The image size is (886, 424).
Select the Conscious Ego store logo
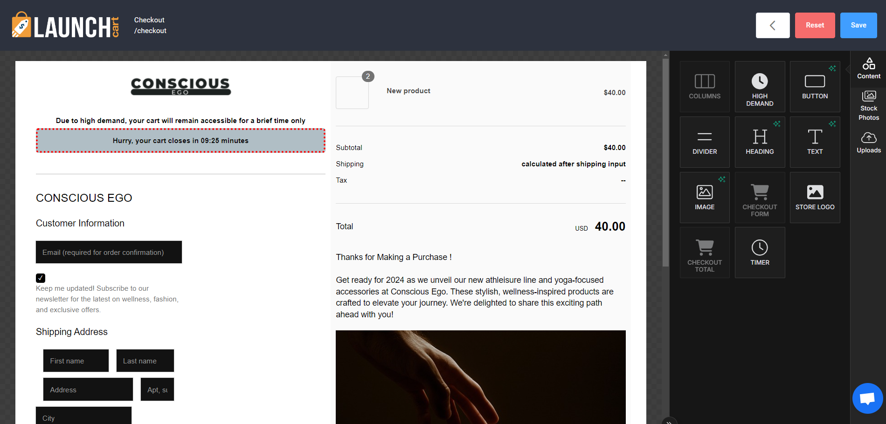tap(180, 86)
